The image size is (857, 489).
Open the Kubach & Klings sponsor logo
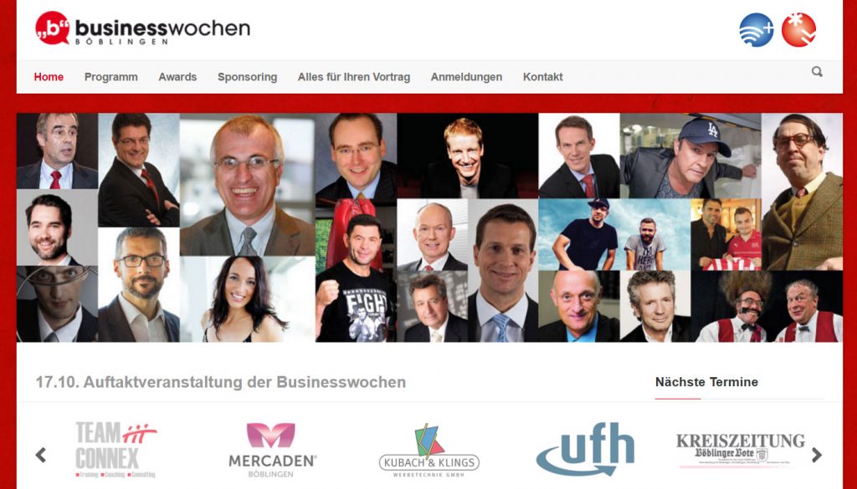[x=429, y=451]
